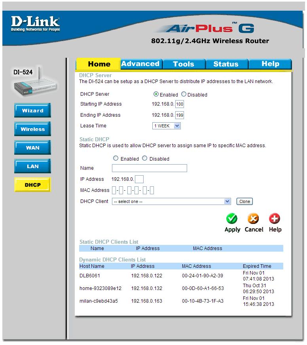Image resolution: width=307 pixels, height=345 pixels.
Task: Select Static DHCP Disabled radio button
Action: pos(145,158)
